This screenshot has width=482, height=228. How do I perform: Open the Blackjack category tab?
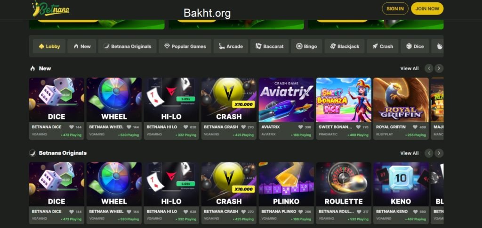pos(345,47)
